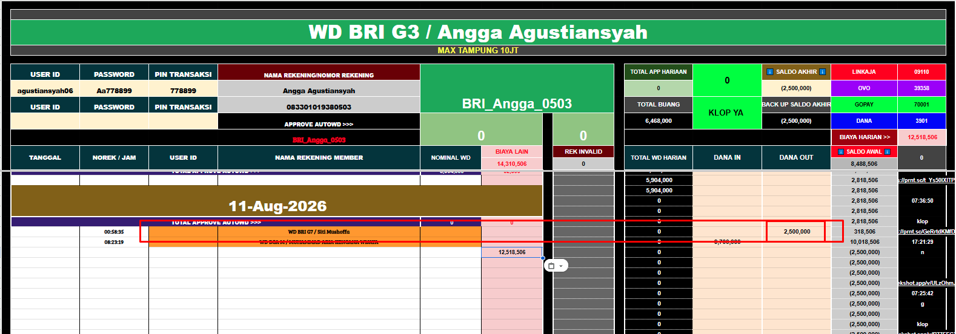Select the 10,018,506 balance cell
This screenshot has width=956, height=334.
(x=864, y=242)
